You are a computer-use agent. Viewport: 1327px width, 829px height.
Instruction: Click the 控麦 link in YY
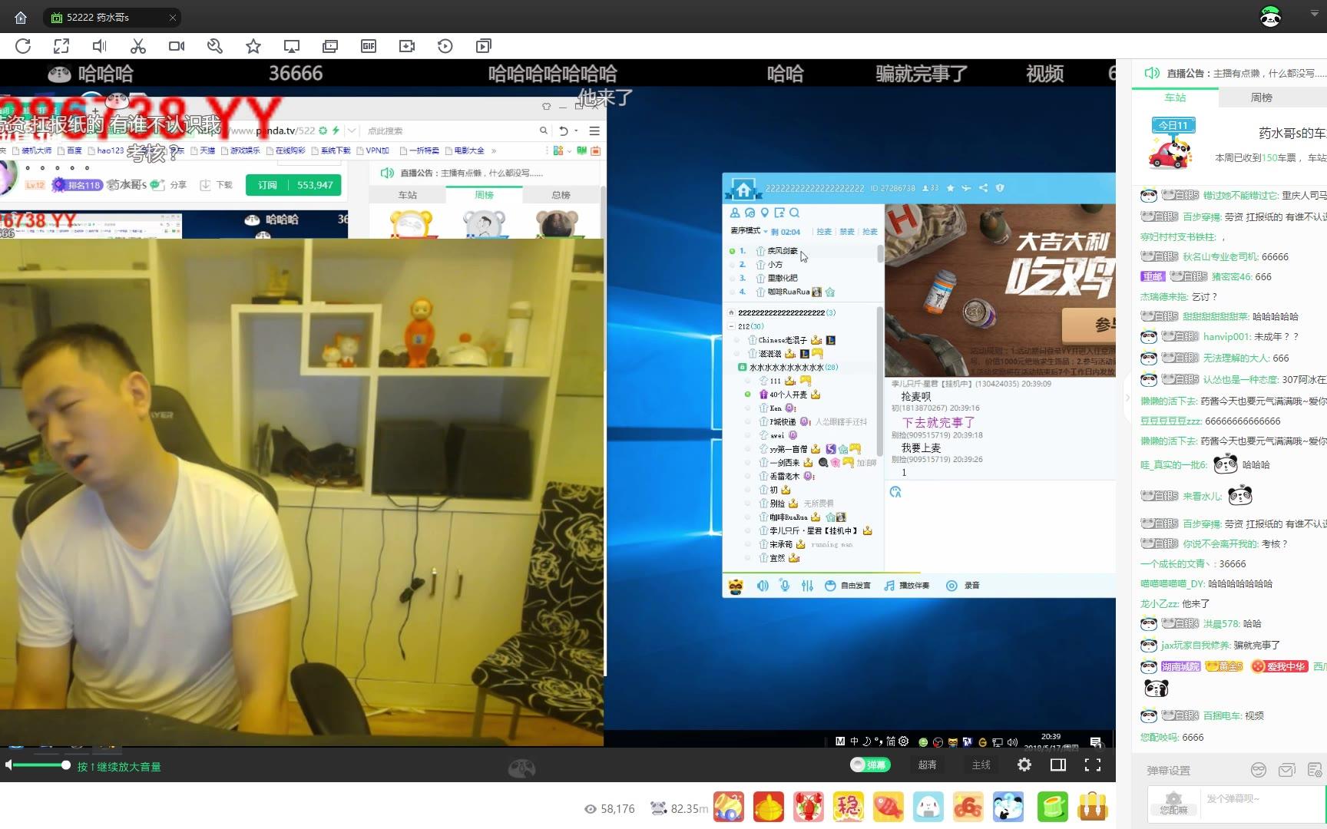coord(824,231)
